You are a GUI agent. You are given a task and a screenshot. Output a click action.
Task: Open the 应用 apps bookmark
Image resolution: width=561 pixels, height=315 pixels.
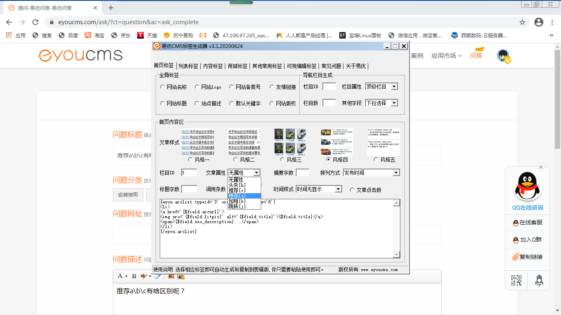click(x=16, y=35)
